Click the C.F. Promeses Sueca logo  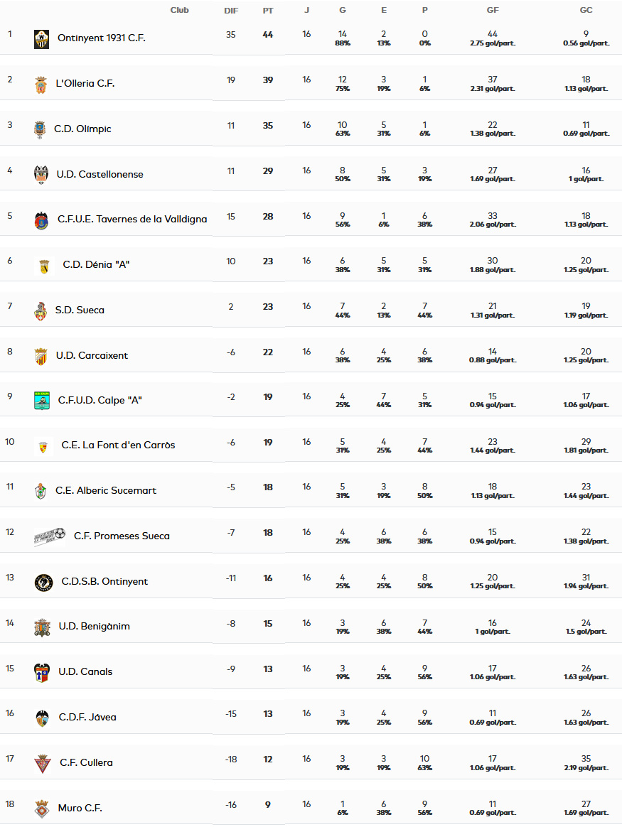(x=50, y=536)
